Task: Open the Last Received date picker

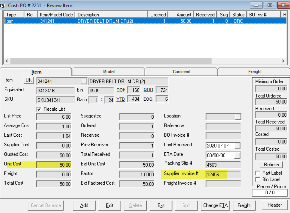Action: click(237, 146)
